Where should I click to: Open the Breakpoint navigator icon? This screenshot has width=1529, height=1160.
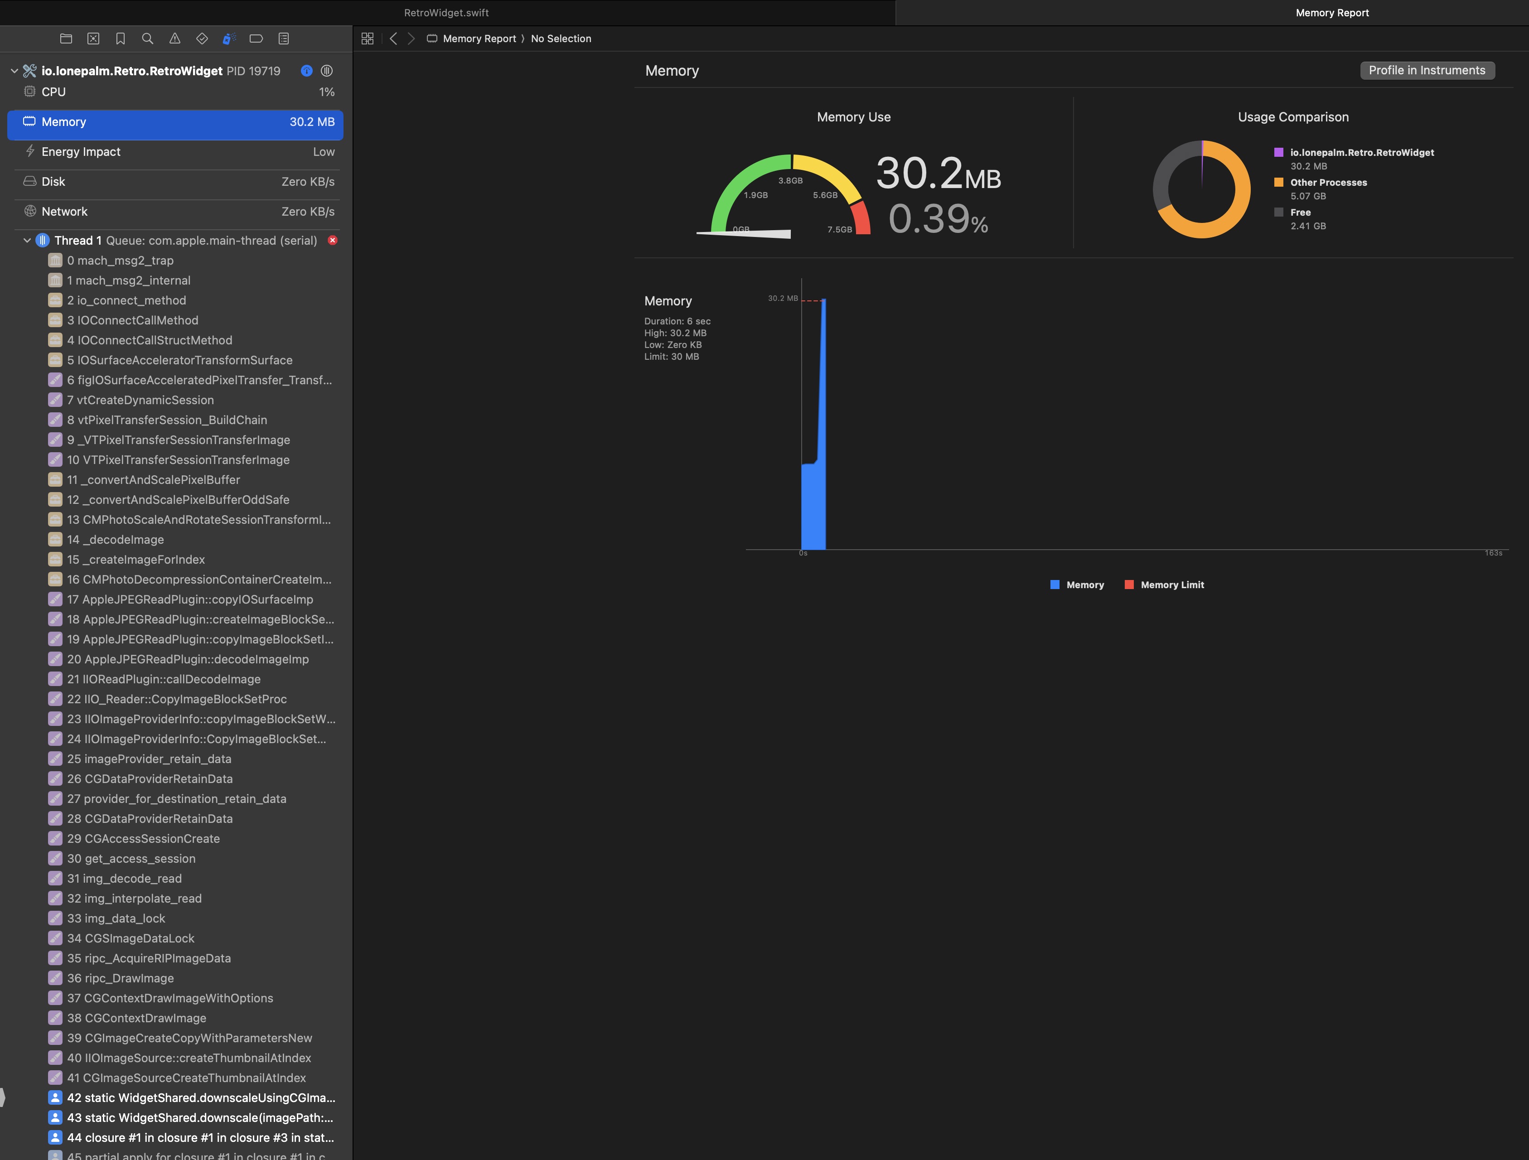[x=256, y=39]
